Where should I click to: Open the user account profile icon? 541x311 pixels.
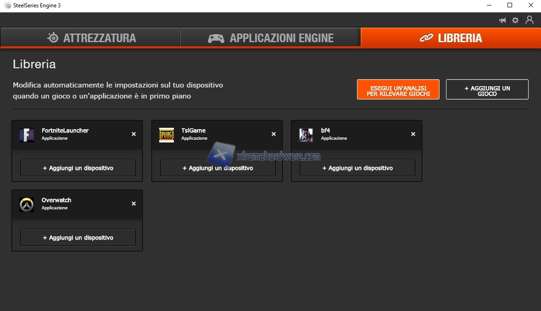[x=530, y=20]
